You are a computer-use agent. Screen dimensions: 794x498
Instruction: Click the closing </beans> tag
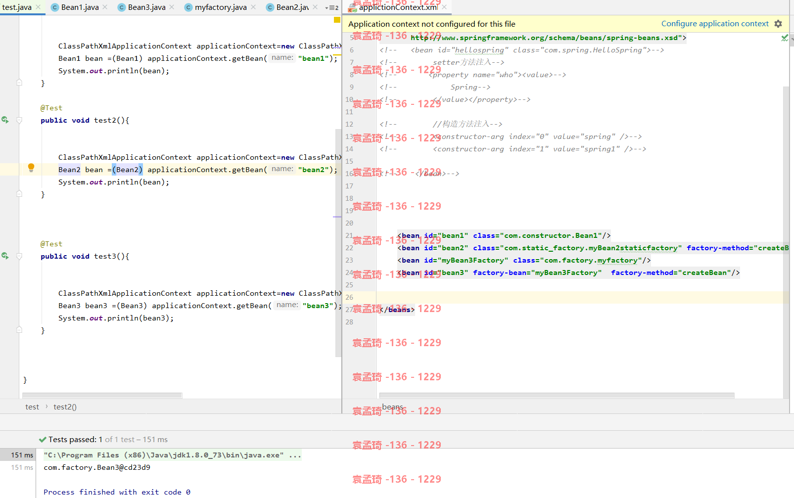pos(397,310)
